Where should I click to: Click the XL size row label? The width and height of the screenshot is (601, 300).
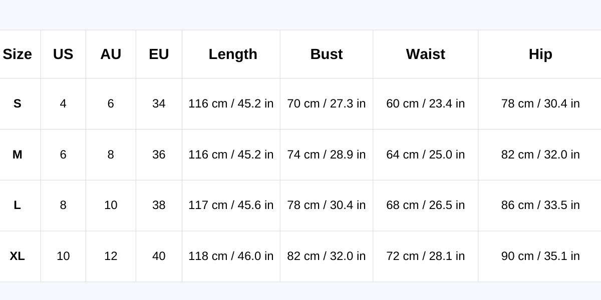(x=18, y=256)
